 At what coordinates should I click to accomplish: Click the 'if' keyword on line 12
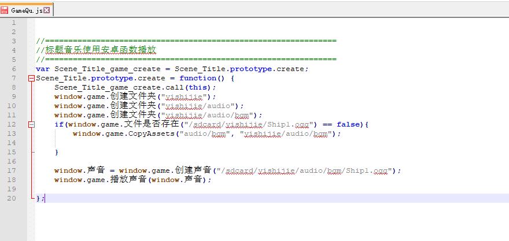click(x=59, y=125)
